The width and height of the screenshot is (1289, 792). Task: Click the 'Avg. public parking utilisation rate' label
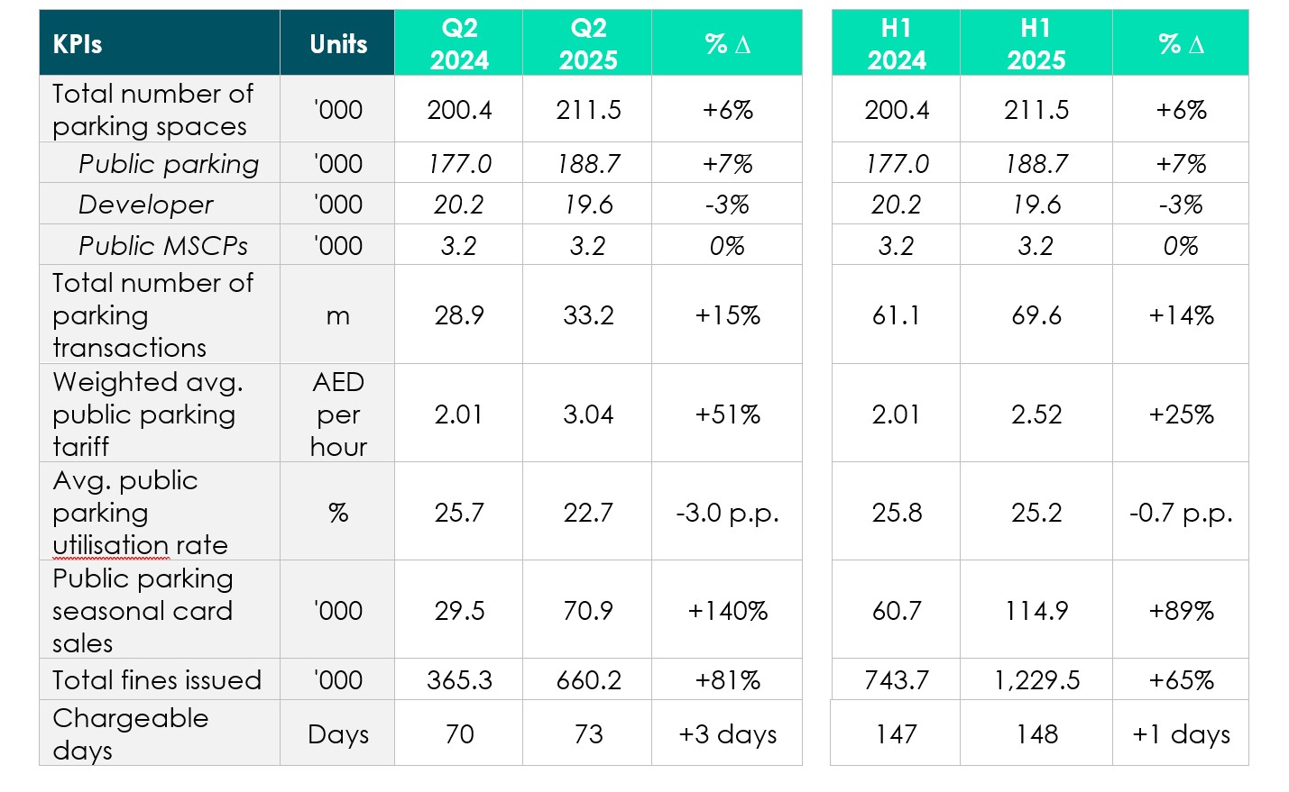pyautogui.click(x=140, y=513)
